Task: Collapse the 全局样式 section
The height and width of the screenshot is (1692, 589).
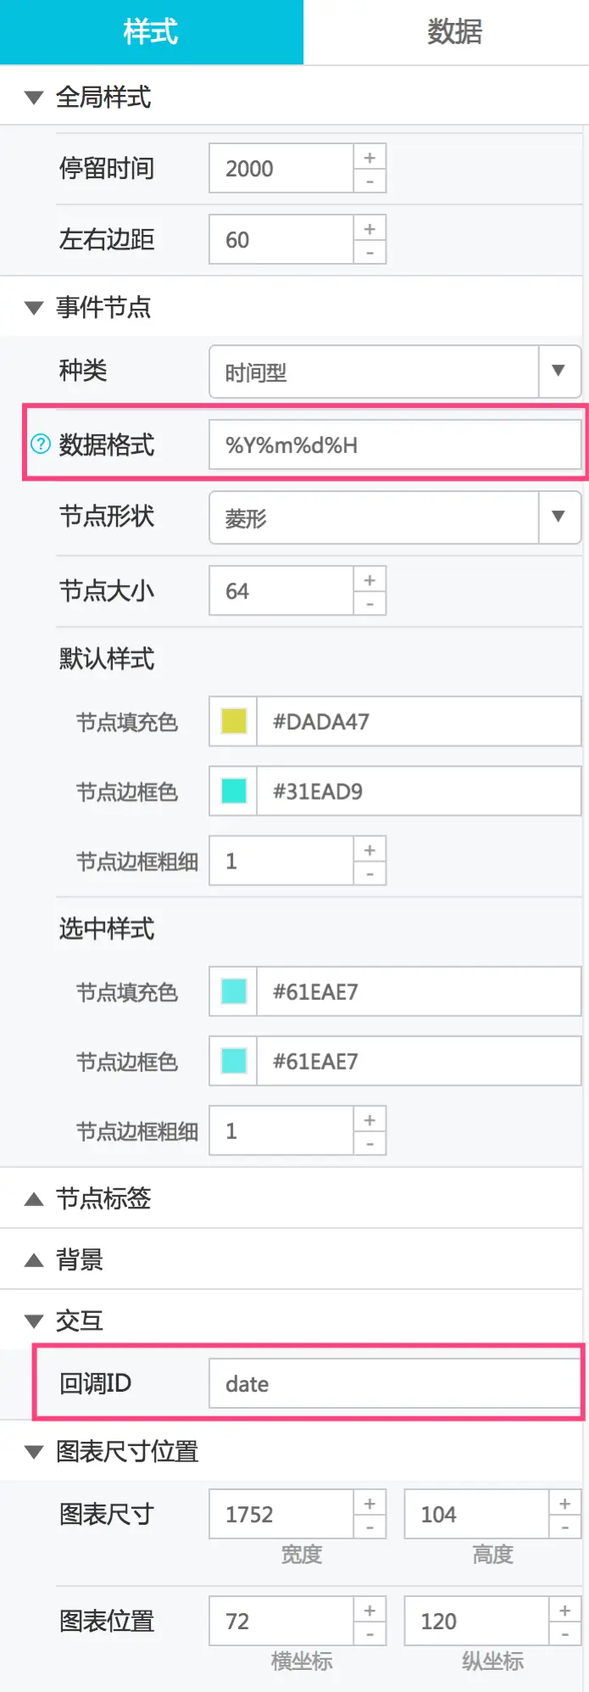Action: [34, 98]
